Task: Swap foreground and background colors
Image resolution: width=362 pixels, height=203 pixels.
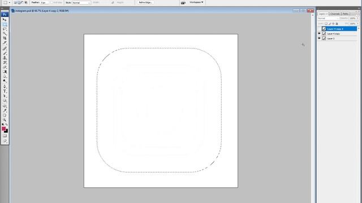Action: coord(7,125)
